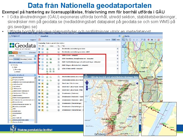Select the zoom out magnifier tool in Karta

click(x=127, y=40)
